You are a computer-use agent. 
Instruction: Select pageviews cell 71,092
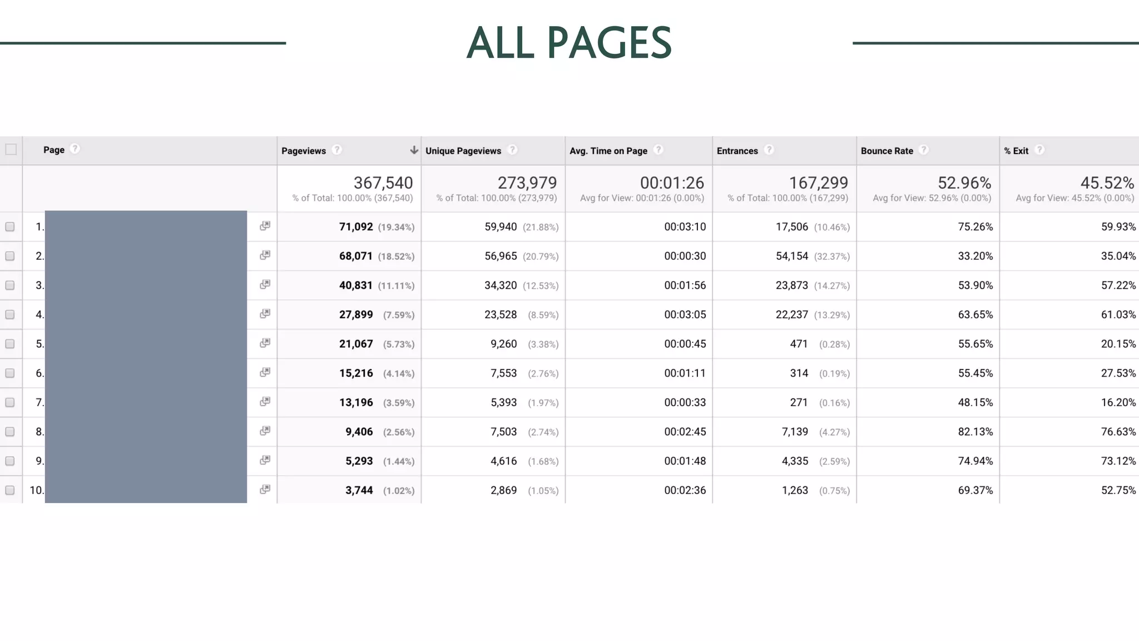pyautogui.click(x=356, y=226)
